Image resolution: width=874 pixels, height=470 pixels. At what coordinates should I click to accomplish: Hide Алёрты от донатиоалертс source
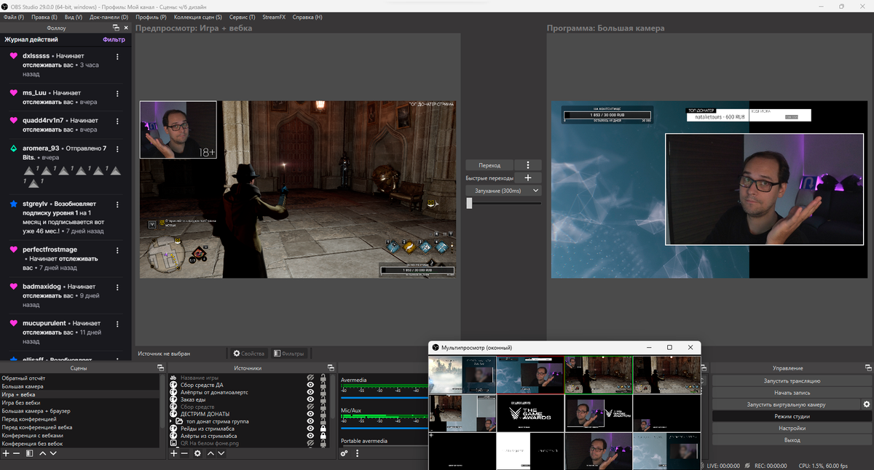pos(310,392)
